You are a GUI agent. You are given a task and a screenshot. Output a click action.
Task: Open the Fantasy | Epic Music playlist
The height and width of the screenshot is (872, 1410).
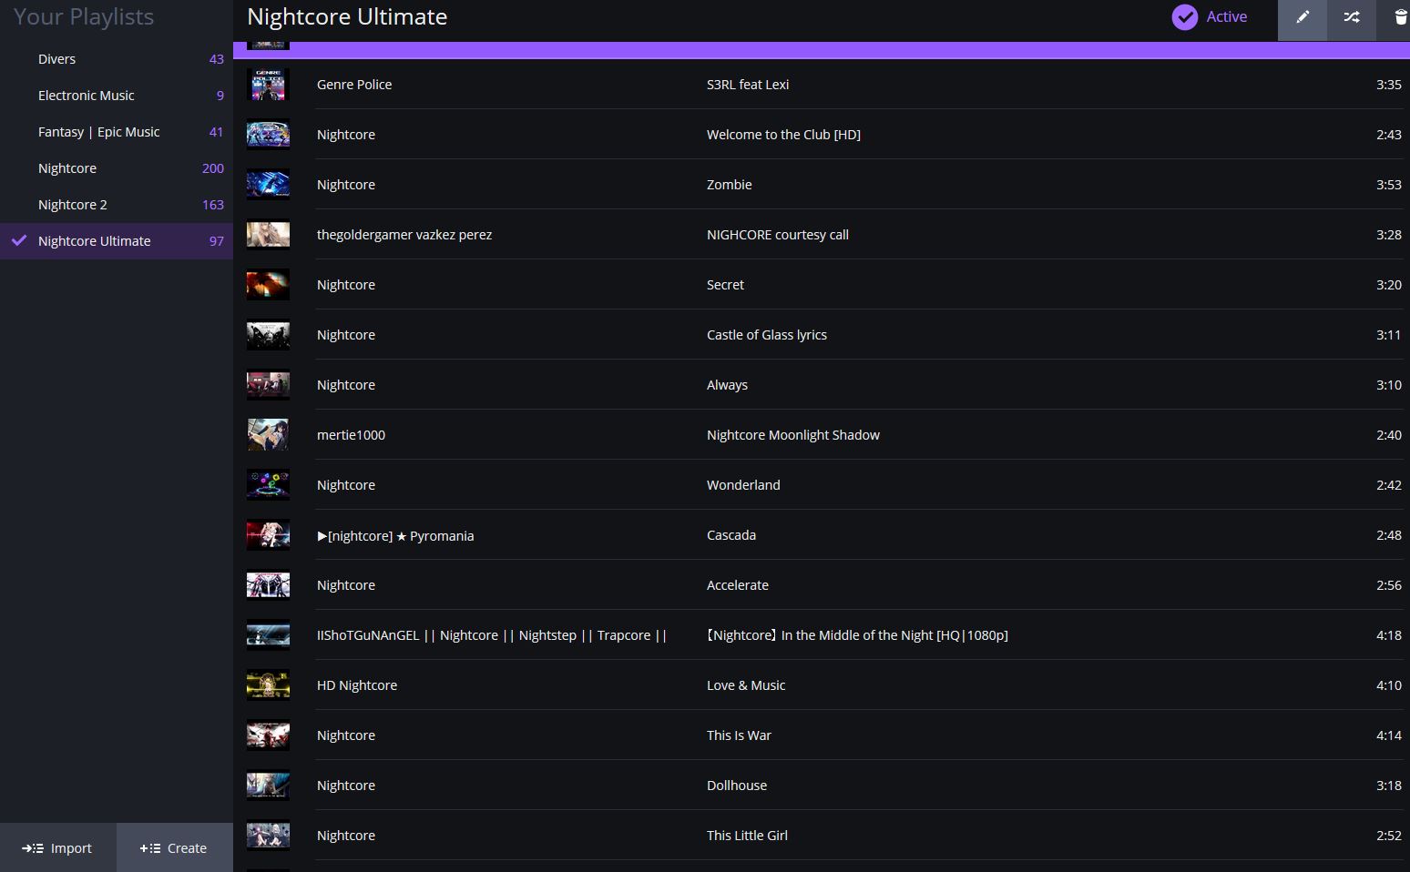pyautogui.click(x=98, y=132)
